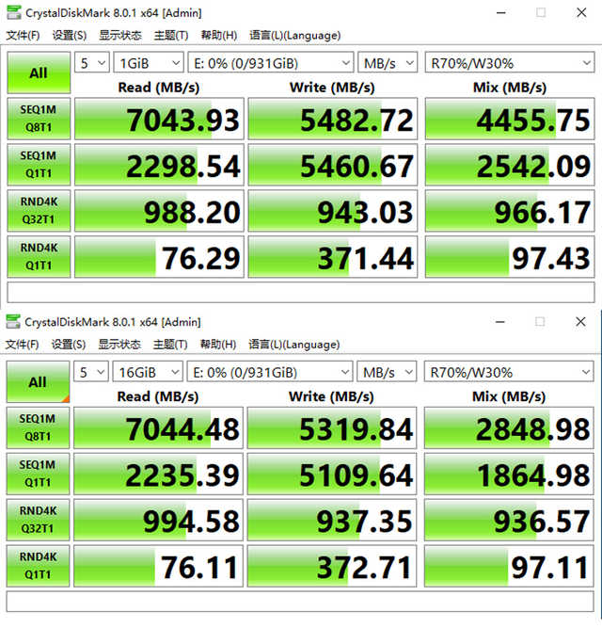Open 设置(S) menu in top window
Screen dimensions: 602x628
point(70,35)
